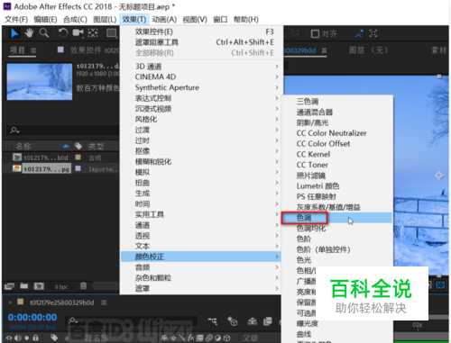The width and height of the screenshot is (451, 343).
Task: Create a new composition icon
Action: click(39, 286)
